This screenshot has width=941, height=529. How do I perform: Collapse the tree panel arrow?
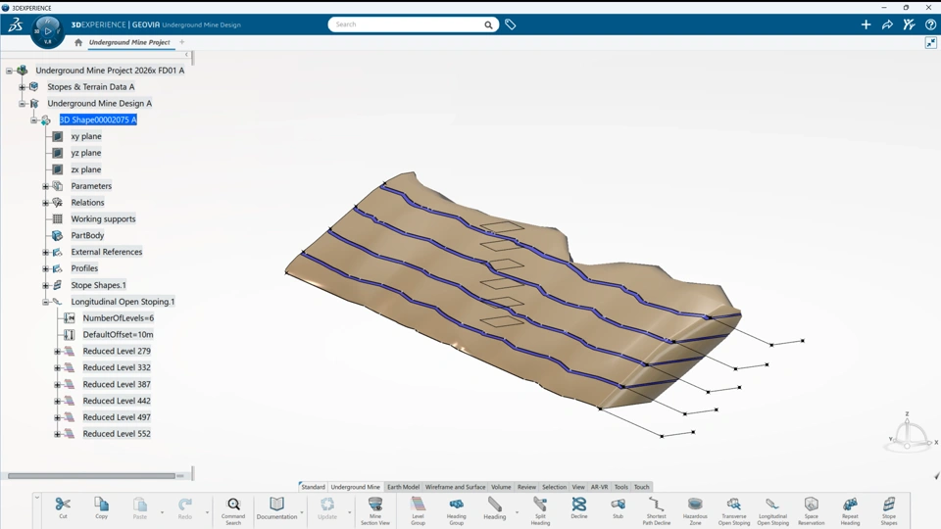click(186, 55)
